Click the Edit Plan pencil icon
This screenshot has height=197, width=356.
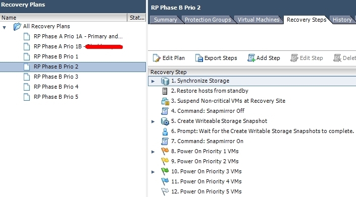point(157,58)
